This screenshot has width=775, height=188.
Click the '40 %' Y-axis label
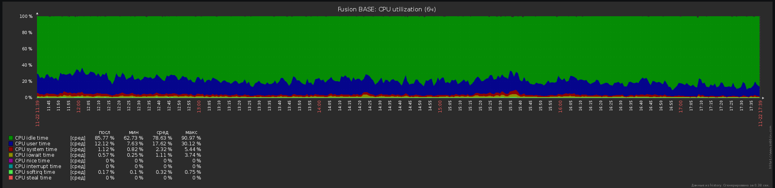27,65
